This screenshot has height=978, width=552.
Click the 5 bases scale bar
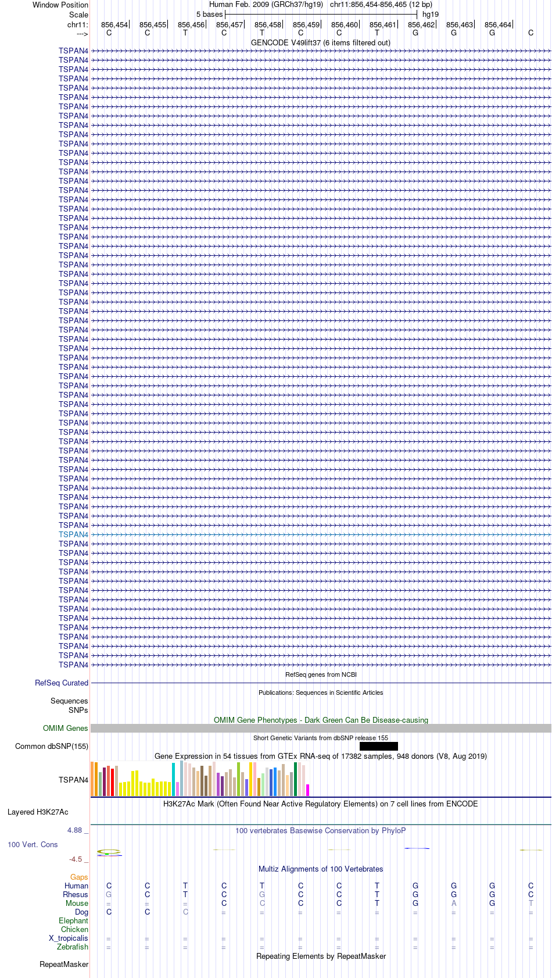[321, 14]
